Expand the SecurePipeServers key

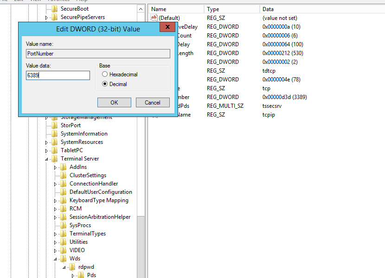[46, 18]
